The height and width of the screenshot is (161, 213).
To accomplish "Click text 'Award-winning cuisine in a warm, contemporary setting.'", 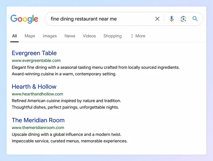I will 64,74.
